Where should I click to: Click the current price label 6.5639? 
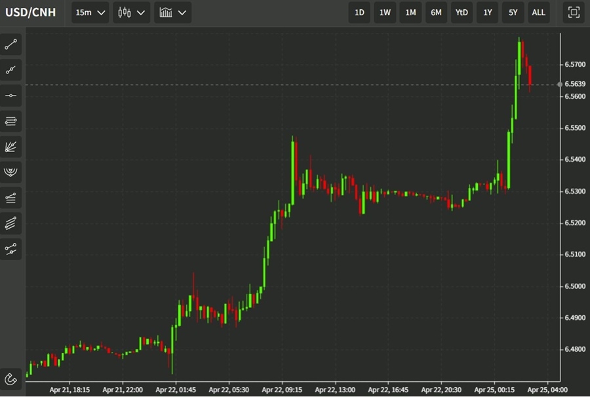point(575,84)
